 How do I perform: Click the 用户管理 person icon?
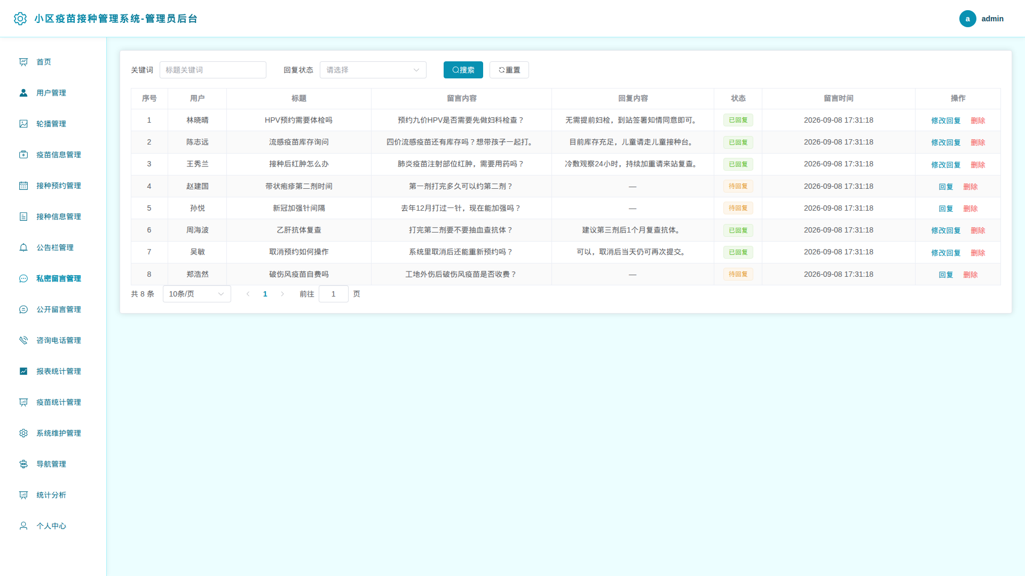pyautogui.click(x=23, y=93)
